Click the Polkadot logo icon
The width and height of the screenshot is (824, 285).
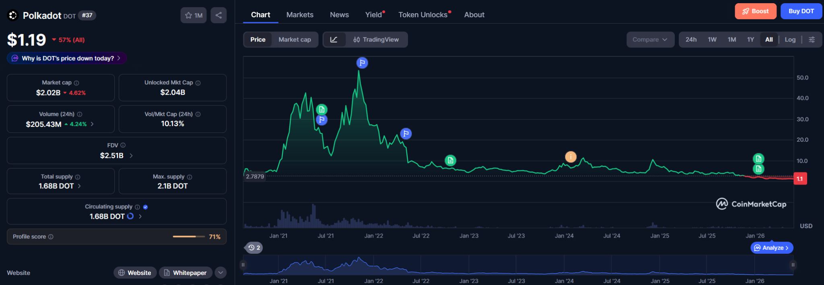click(x=13, y=15)
